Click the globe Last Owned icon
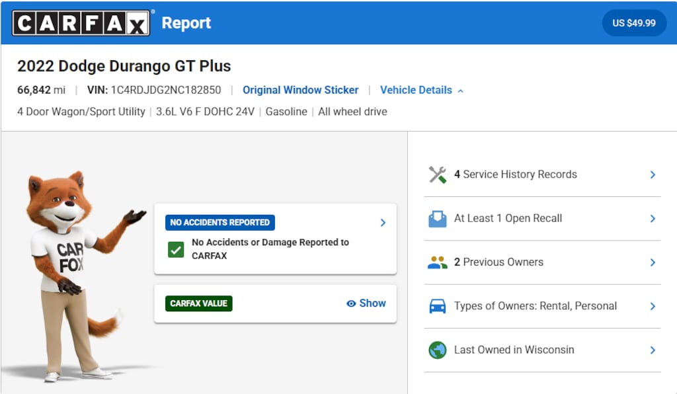This screenshot has height=394, width=677. coord(438,350)
